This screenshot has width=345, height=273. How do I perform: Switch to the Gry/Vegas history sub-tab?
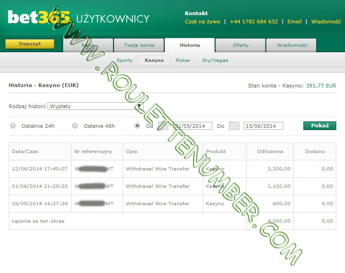click(x=215, y=60)
